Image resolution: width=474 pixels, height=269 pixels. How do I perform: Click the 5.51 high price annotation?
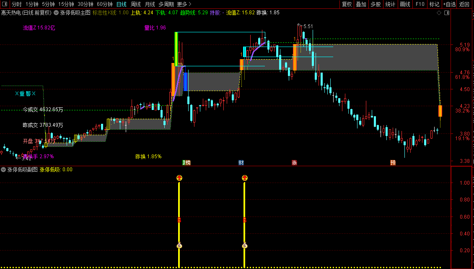308,26
